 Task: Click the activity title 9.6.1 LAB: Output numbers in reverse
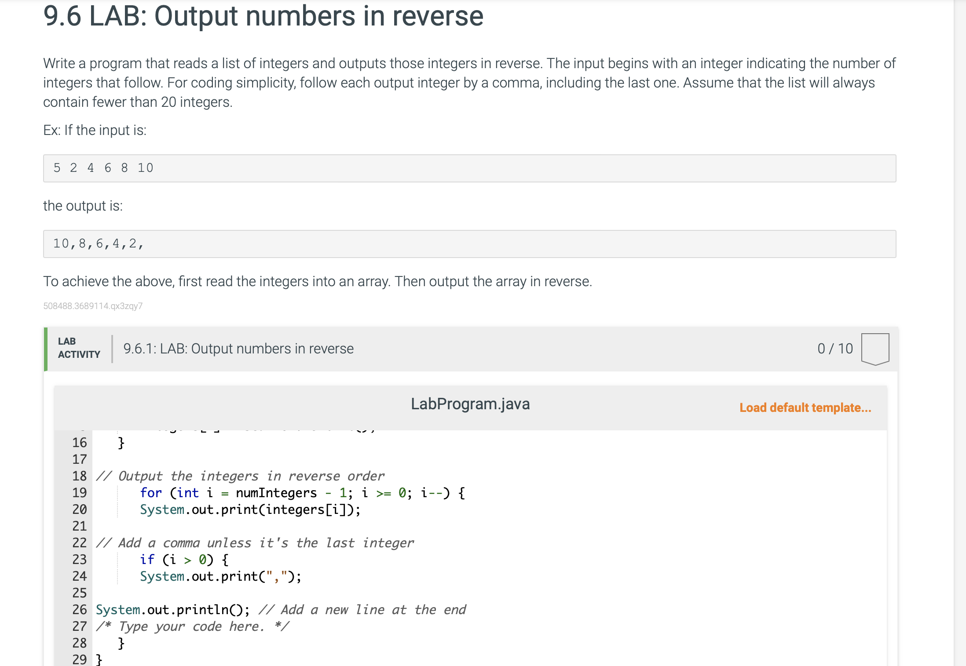(238, 349)
